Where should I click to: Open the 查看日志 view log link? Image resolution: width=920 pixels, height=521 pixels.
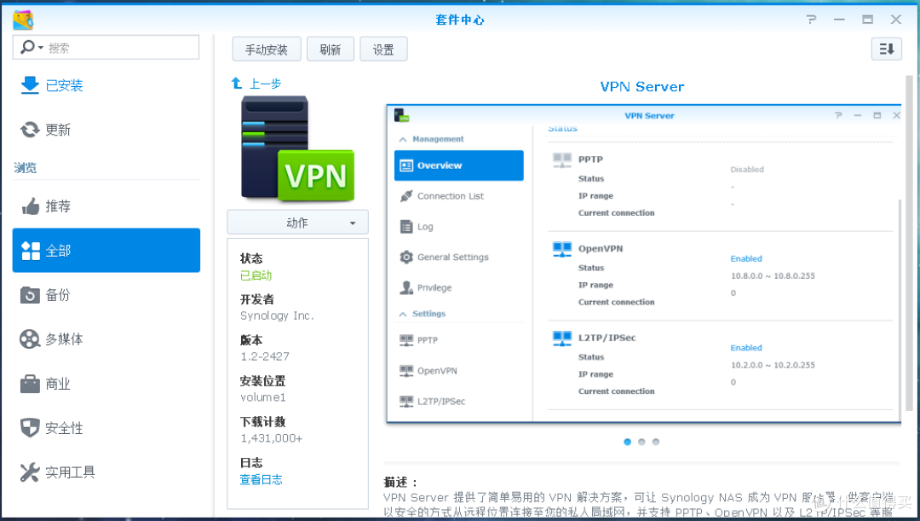coord(262,480)
